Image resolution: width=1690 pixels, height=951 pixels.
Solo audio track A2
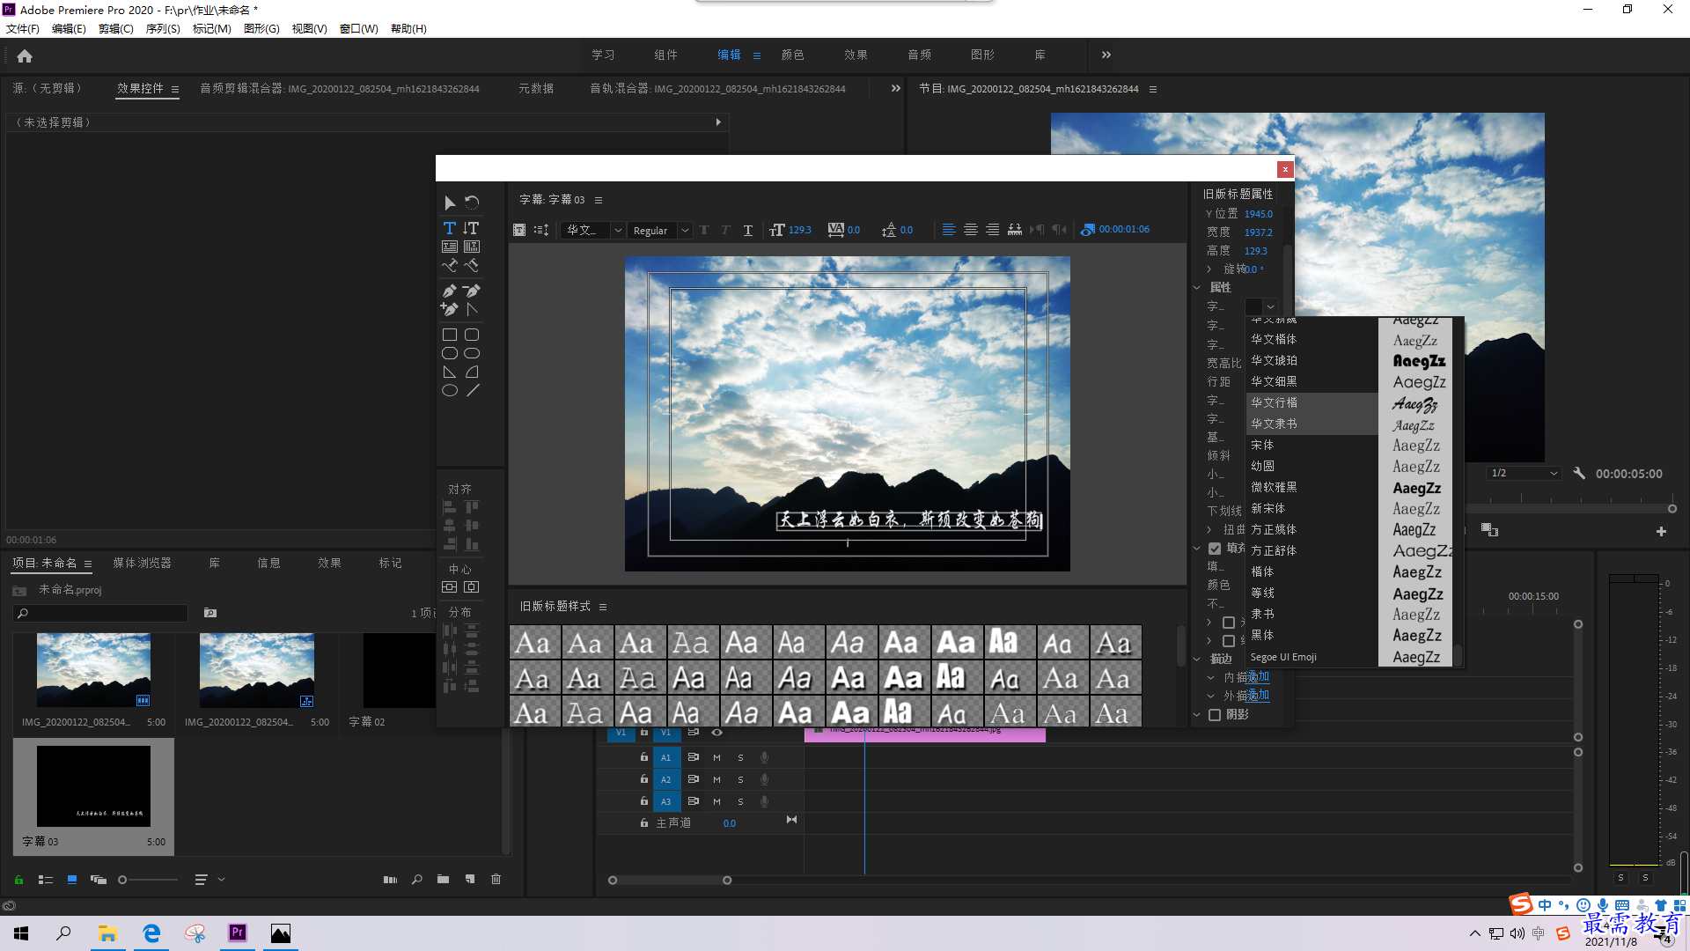[740, 779]
